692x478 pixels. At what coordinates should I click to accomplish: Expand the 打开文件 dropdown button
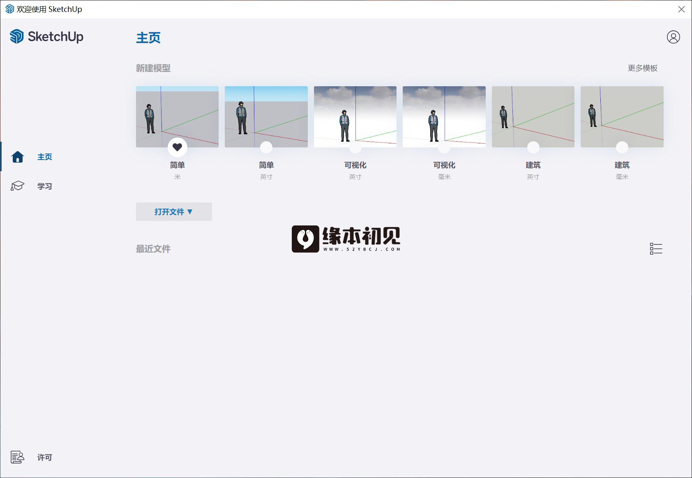[174, 211]
